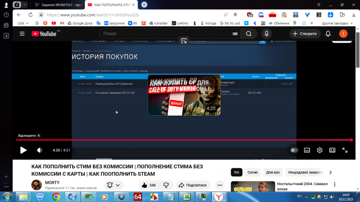Open the suggested Call of Duty end-screen video
Image resolution: width=360 pixels, height=202 pixels.
(184, 95)
